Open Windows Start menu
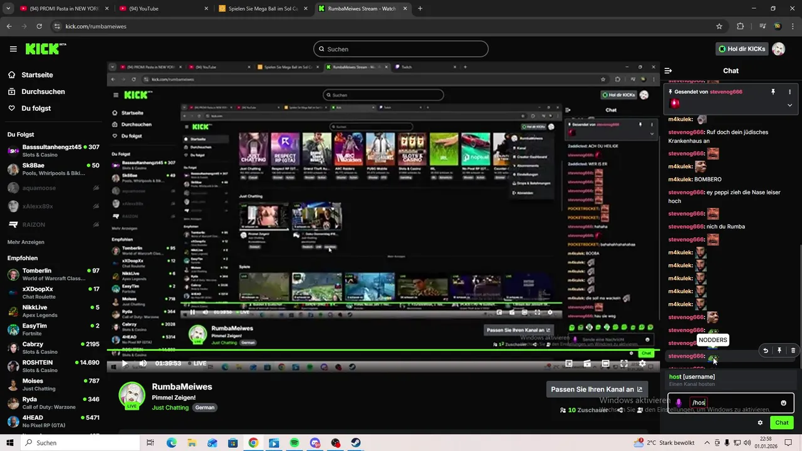802x451 pixels. [x=10, y=443]
